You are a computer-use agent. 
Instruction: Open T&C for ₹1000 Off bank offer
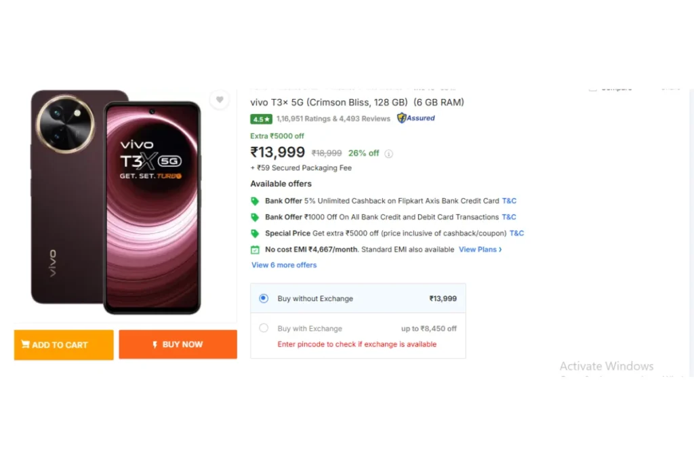(508, 218)
